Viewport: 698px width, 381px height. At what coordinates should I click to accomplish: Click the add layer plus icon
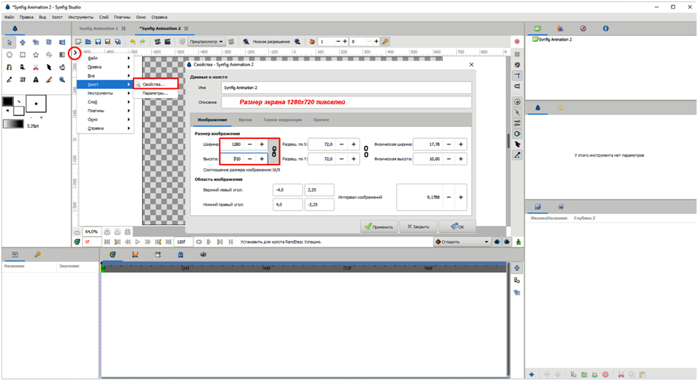pos(532,375)
